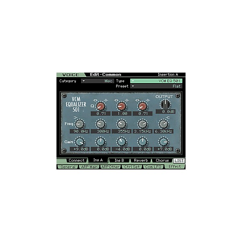242x242 pixels.
Task: Click the VCM Equalizer 501 logo
Action: 76,104
